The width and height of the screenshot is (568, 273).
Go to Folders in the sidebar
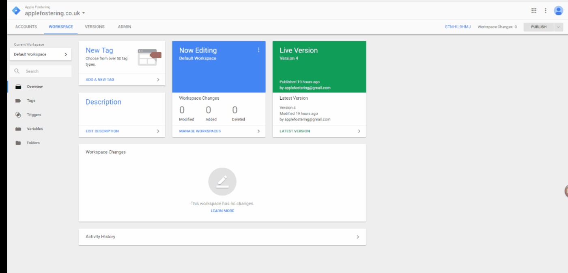click(33, 143)
